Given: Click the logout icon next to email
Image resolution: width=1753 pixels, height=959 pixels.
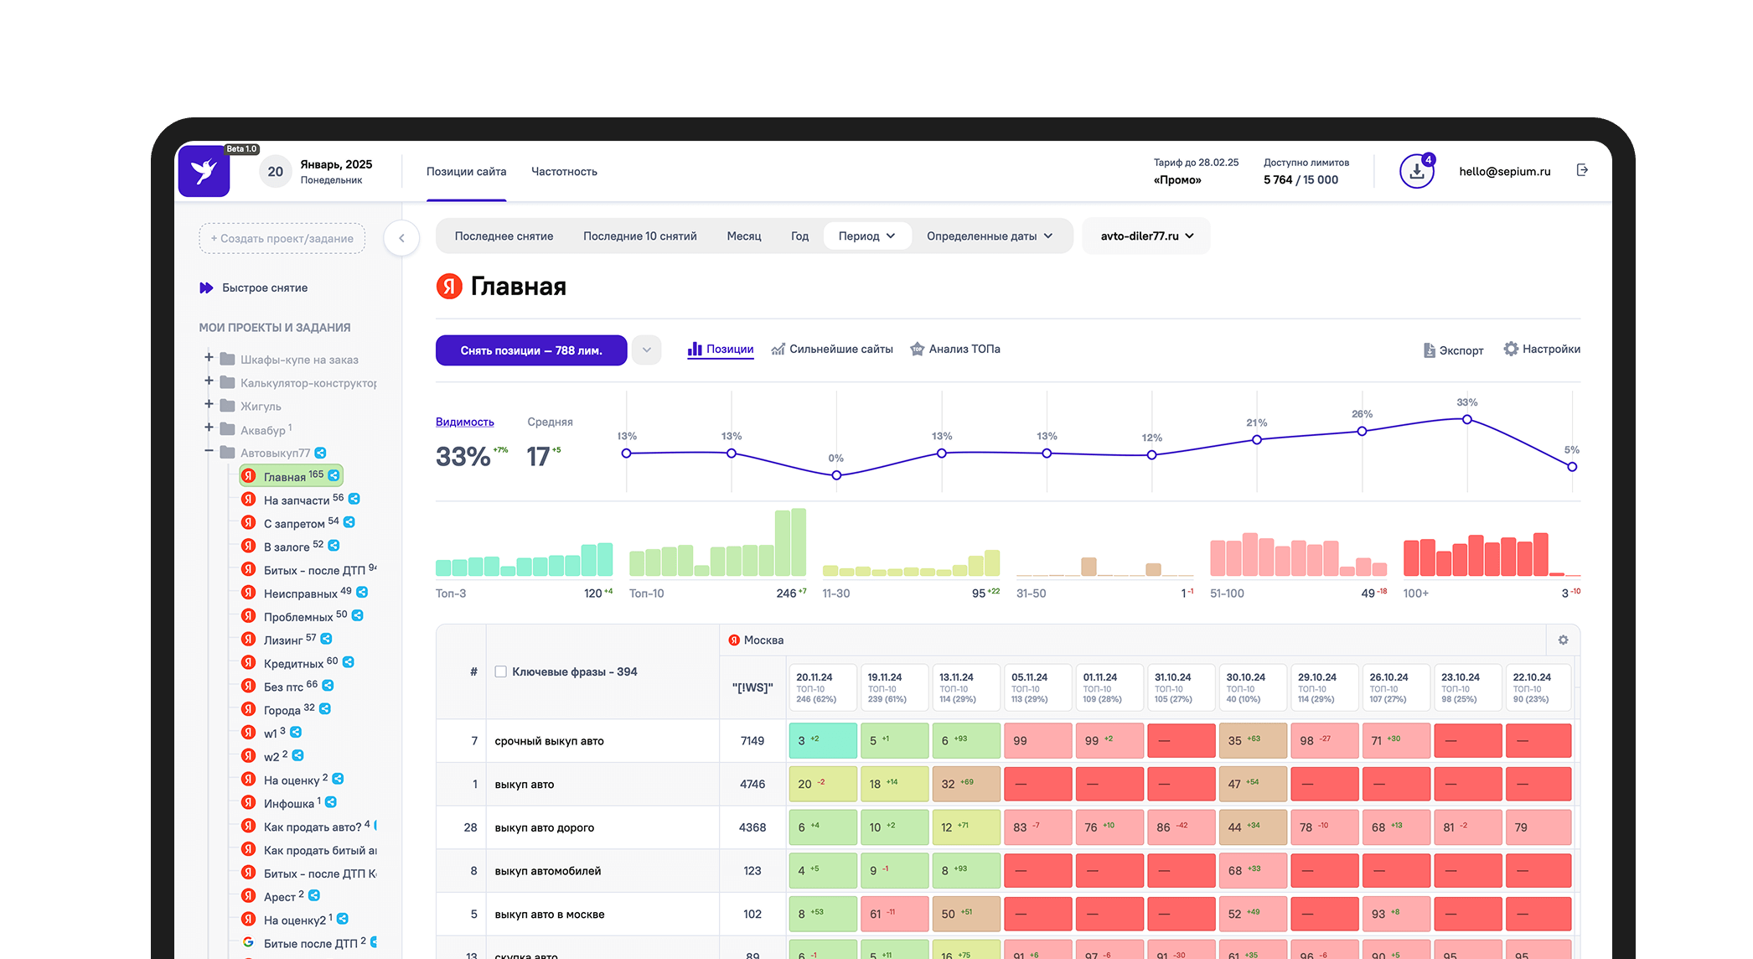Looking at the screenshot, I should click(x=1582, y=170).
